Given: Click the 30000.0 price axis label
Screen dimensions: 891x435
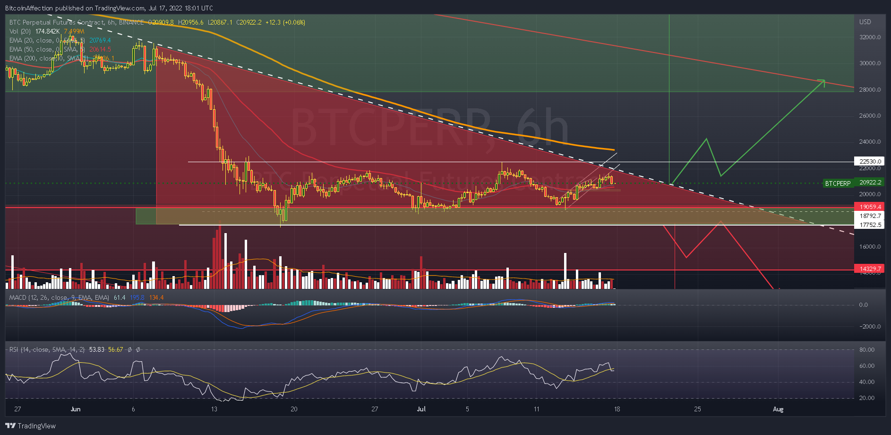Looking at the screenshot, I should pos(870,63).
